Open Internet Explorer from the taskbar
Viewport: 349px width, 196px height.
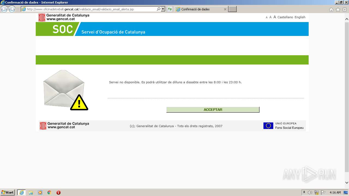point(22,192)
